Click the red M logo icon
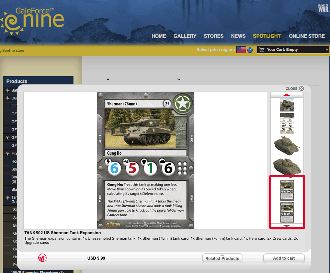This screenshot has width=330, height=273. pyautogui.click(x=42, y=258)
